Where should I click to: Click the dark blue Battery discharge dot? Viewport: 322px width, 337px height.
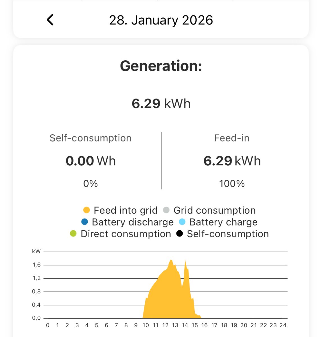tap(85, 222)
